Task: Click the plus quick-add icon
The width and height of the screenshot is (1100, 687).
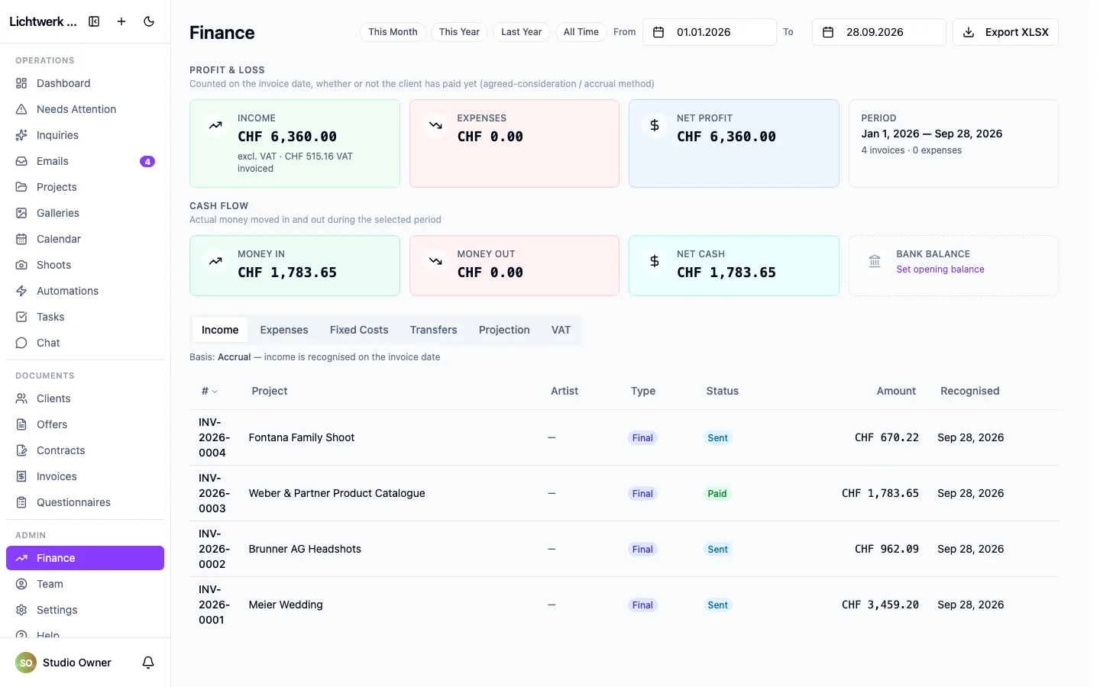Action: click(x=121, y=21)
